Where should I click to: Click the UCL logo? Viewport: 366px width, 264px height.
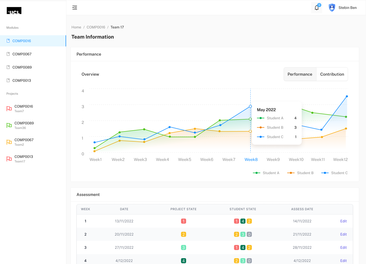point(14,10)
